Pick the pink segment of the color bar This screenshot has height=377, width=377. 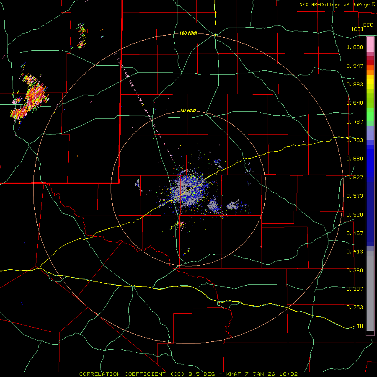coord(370,45)
